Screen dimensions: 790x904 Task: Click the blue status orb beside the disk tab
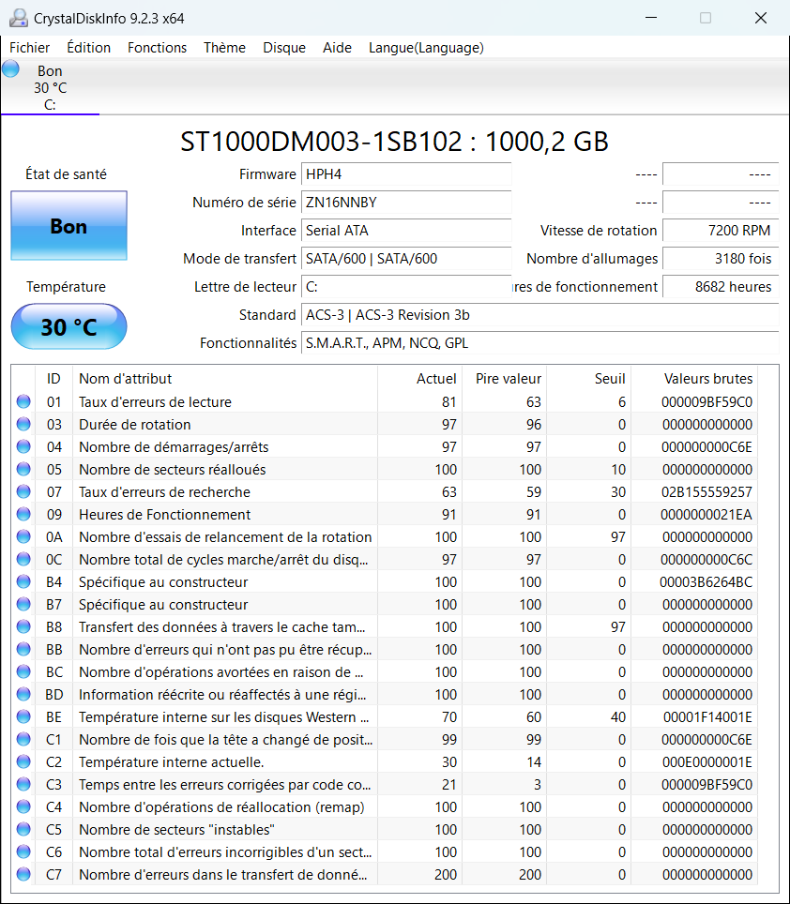(x=10, y=69)
